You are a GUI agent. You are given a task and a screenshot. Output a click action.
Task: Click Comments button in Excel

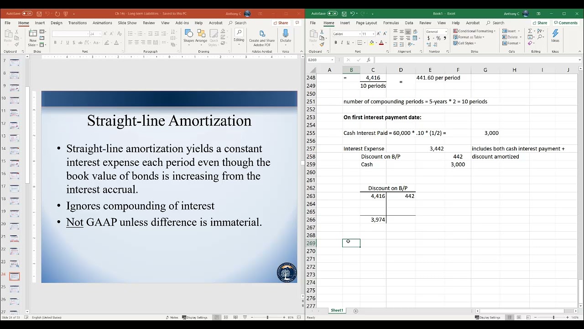pos(566,23)
